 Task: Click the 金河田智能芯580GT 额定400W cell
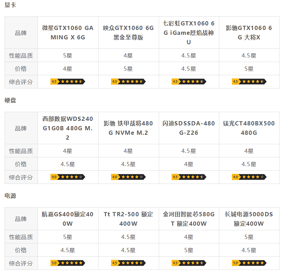189,219
